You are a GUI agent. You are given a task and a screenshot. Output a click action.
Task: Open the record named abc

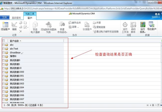click(x=12, y=45)
